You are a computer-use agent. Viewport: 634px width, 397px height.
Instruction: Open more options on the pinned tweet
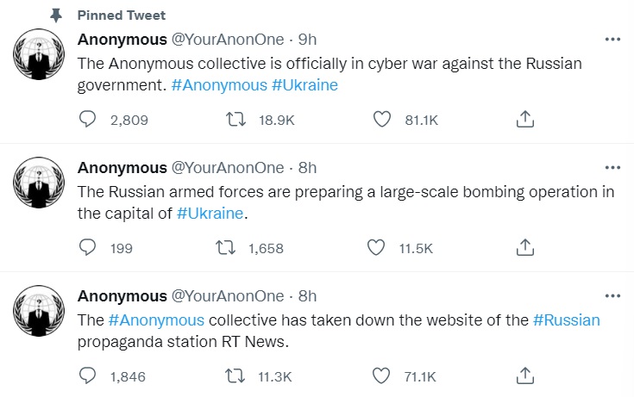[612, 40]
